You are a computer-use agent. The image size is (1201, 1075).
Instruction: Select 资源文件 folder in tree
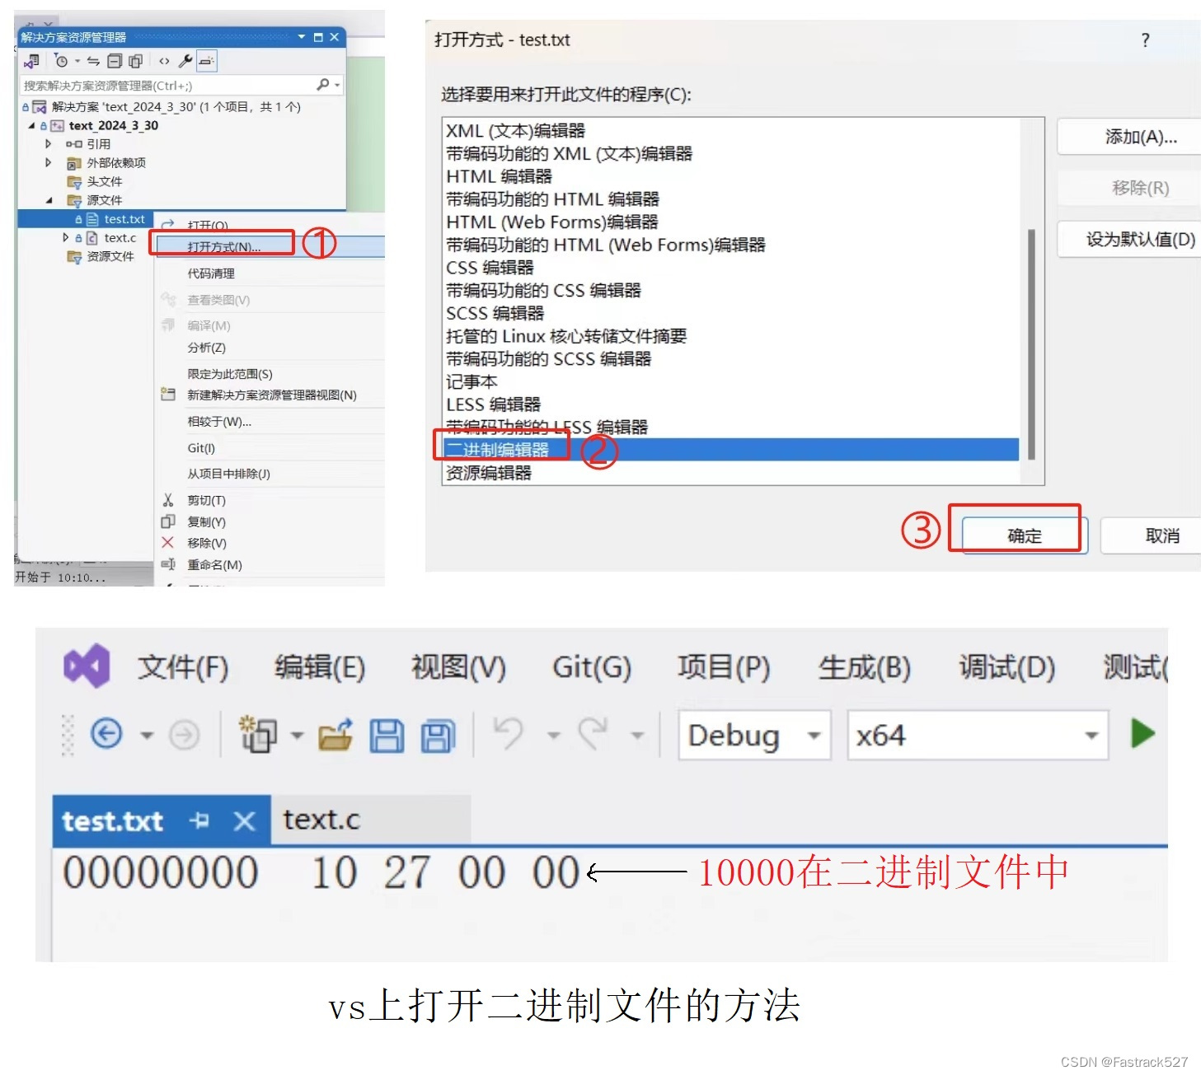click(110, 256)
